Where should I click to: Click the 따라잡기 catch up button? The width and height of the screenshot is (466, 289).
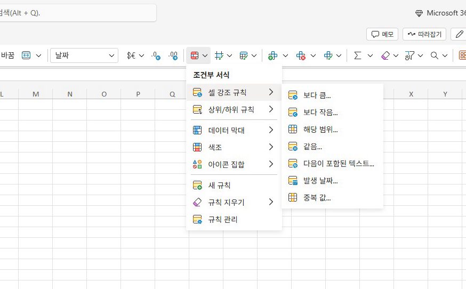[x=424, y=34]
